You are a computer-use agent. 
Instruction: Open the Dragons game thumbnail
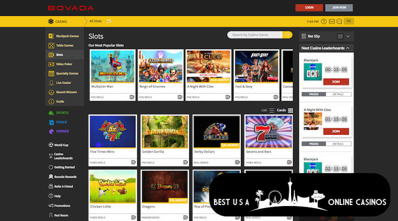[165, 187]
